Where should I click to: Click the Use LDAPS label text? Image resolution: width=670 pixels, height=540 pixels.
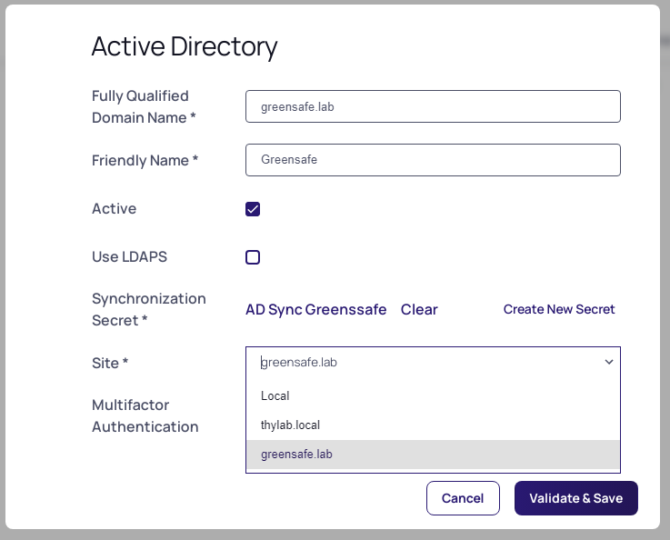point(129,257)
